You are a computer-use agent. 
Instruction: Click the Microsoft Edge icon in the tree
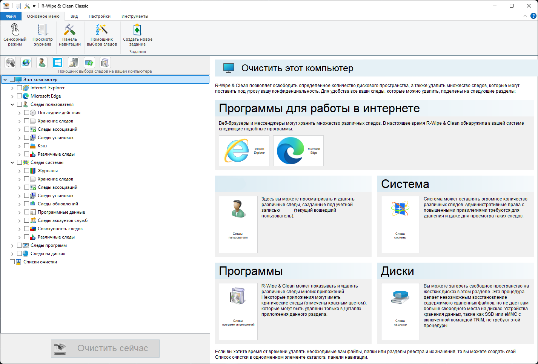pyautogui.click(x=26, y=96)
